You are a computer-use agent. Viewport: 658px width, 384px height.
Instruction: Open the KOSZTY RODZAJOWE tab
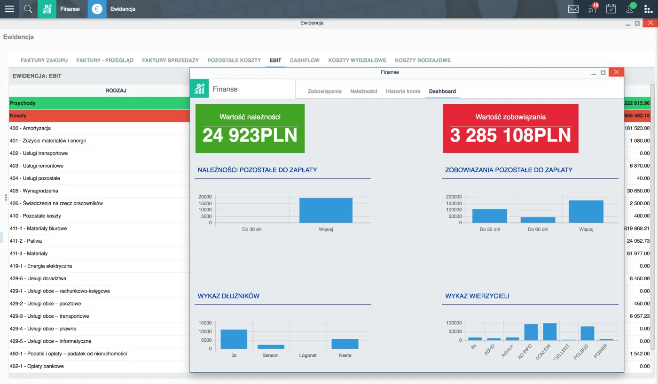(423, 60)
